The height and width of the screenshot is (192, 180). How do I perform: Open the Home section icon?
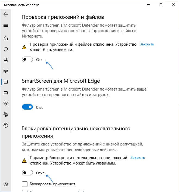pyautogui.click(x=6, y=38)
